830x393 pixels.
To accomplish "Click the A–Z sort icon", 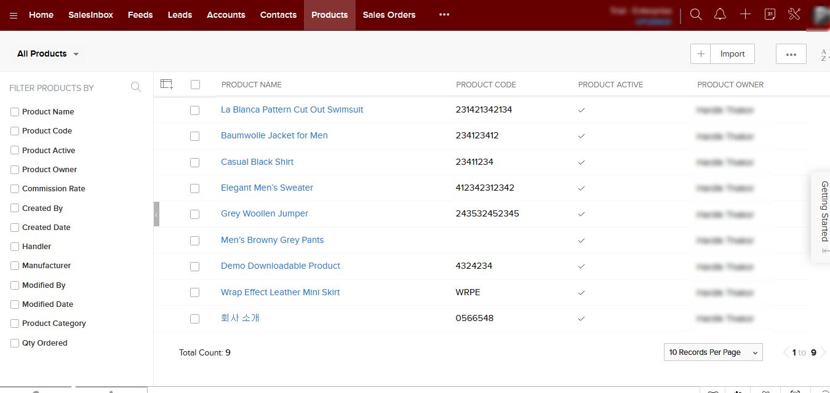I will click(824, 55).
